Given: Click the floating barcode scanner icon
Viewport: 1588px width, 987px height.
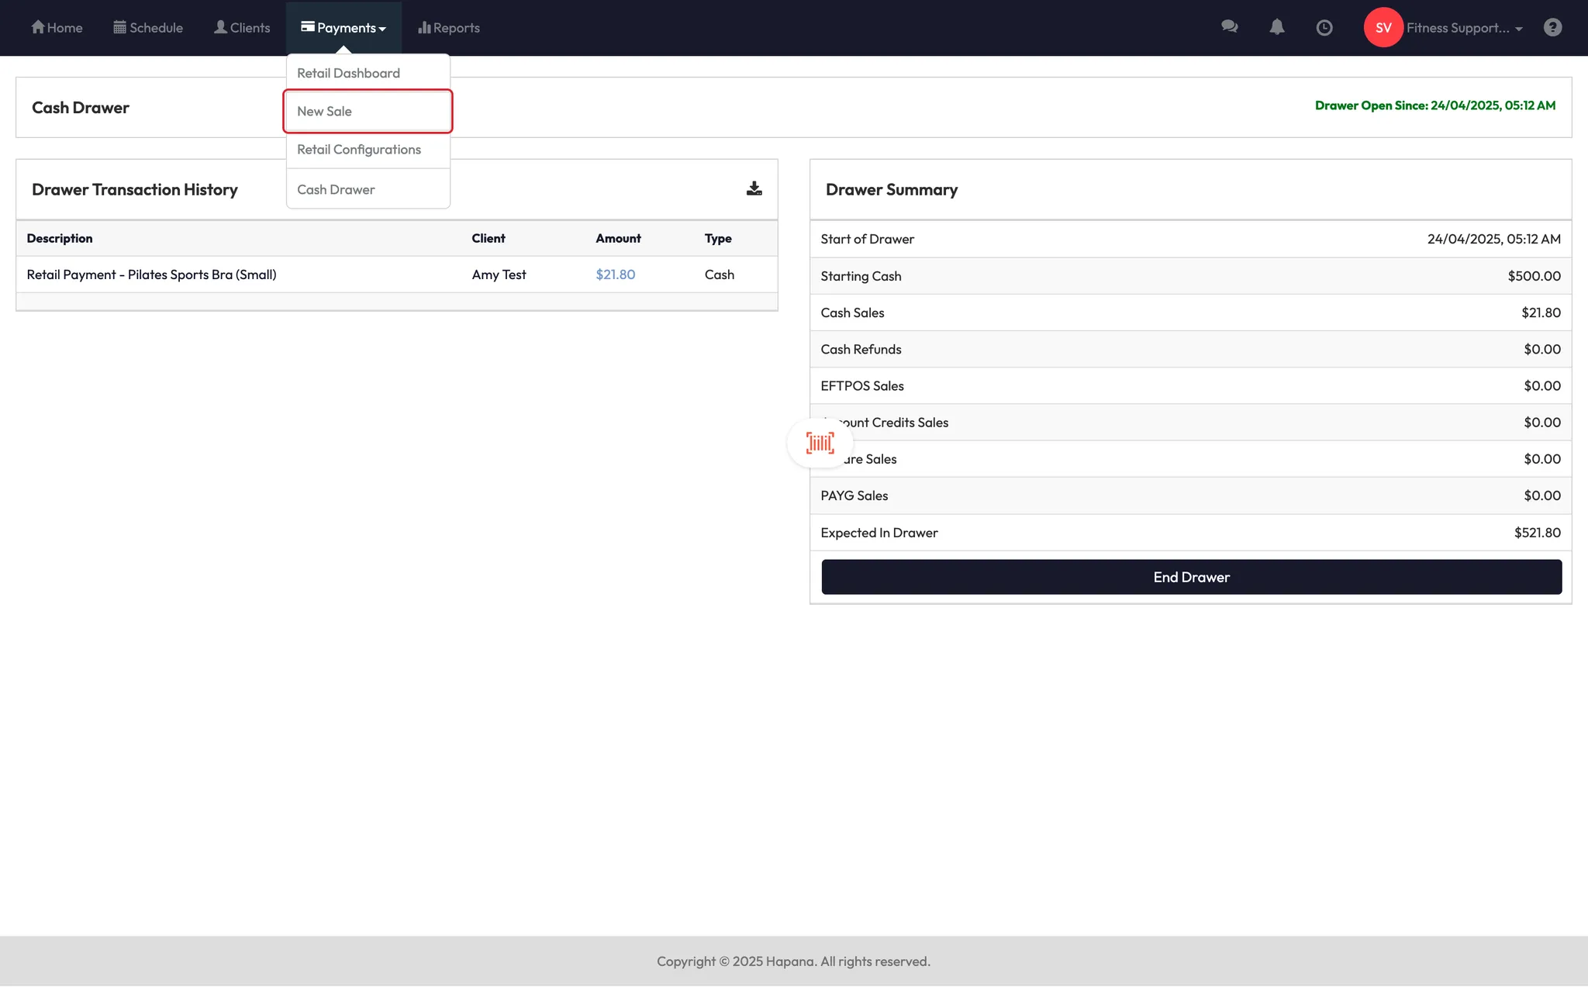Looking at the screenshot, I should point(820,443).
